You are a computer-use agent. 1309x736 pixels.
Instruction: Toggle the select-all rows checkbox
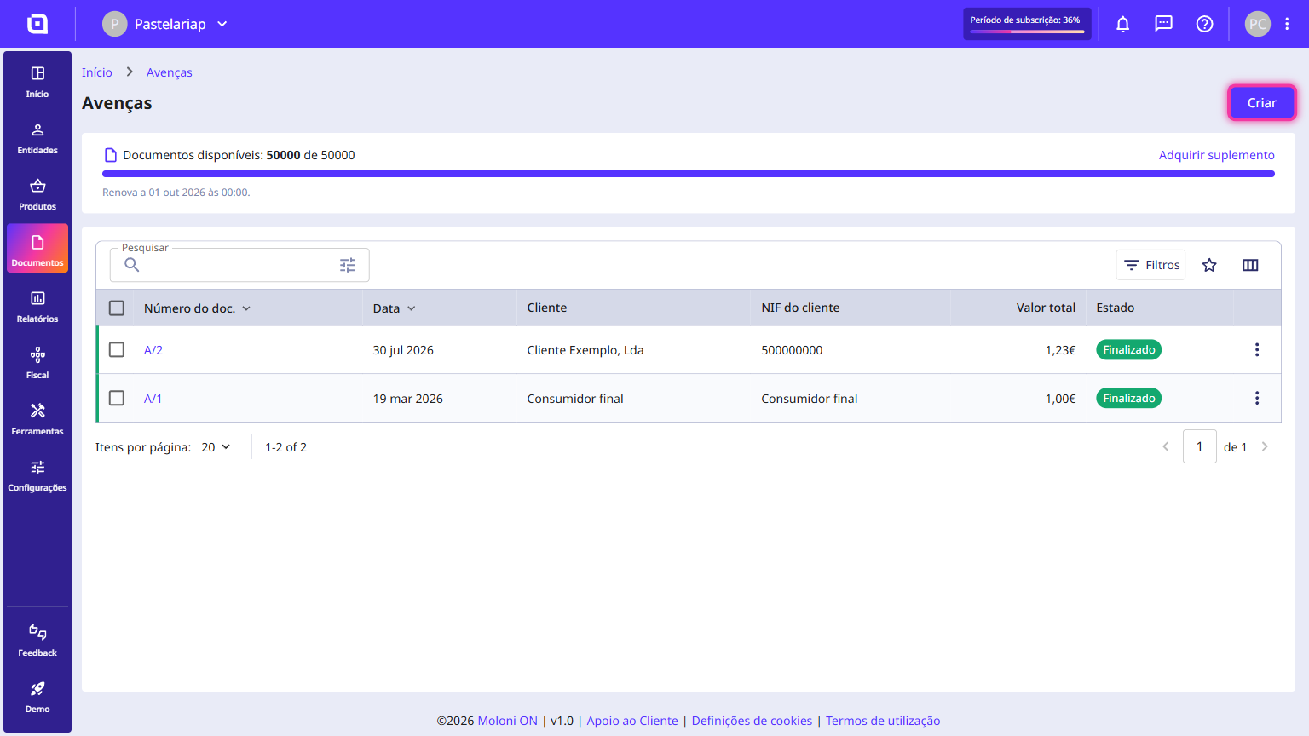coord(117,308)
